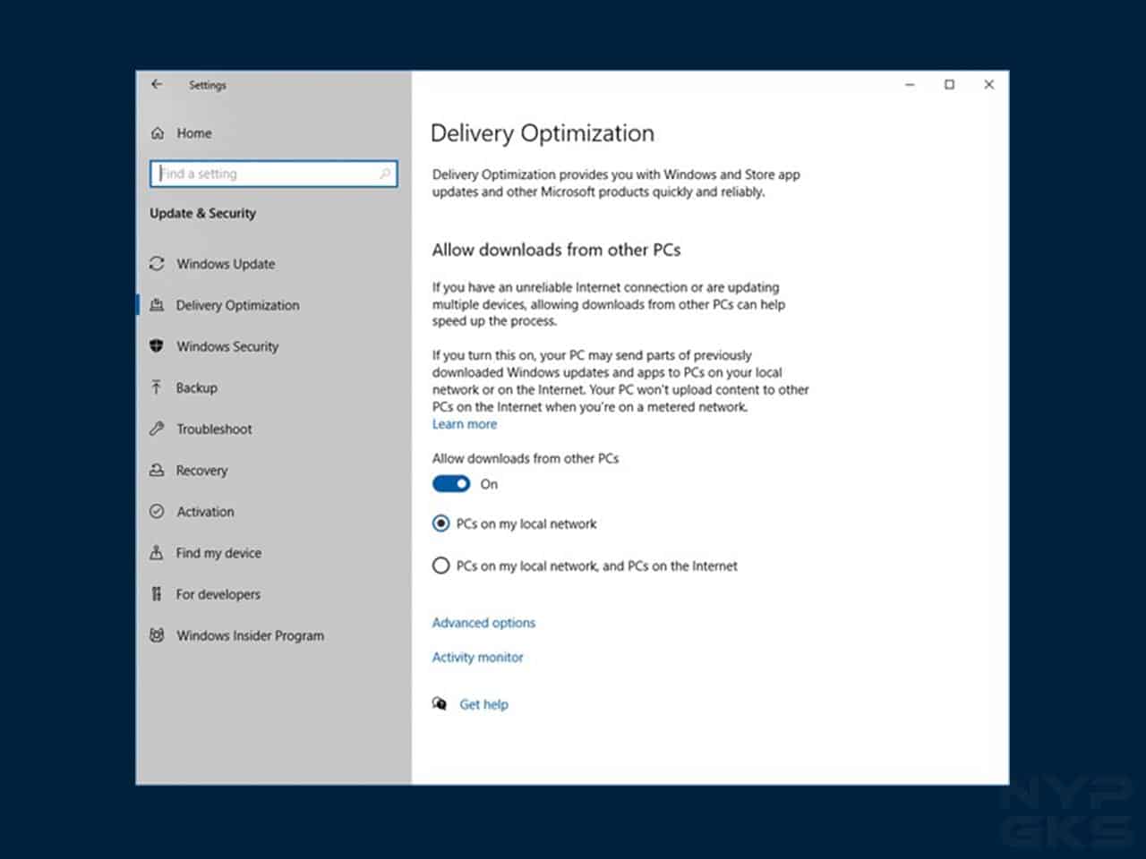Click the back arrow in Settings

157,84
